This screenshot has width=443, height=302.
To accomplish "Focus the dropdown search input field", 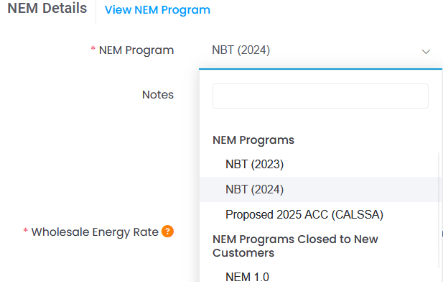I will click(x=320, y=96).
